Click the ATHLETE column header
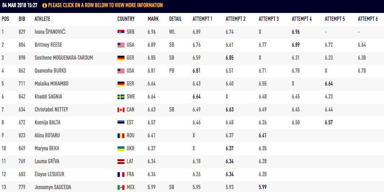 [42, 19]
